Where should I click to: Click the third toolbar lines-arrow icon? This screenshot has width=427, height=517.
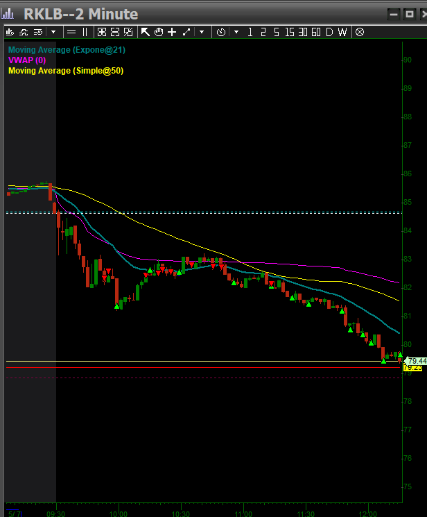(x=38, y=32)
